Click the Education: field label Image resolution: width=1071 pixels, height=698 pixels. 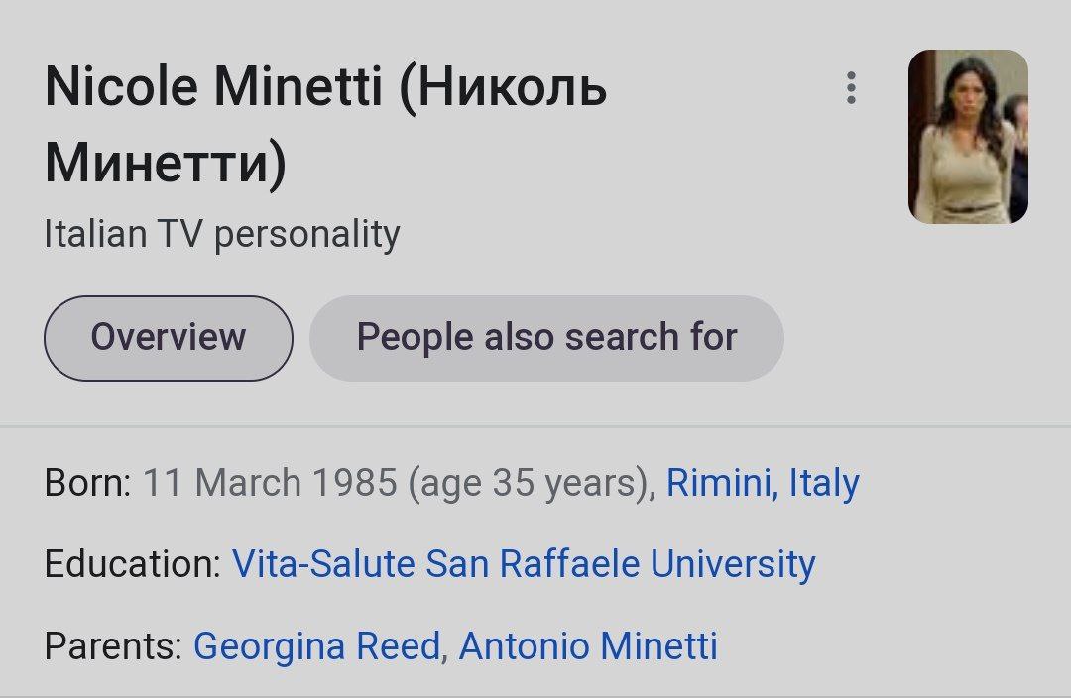(133, 564)
